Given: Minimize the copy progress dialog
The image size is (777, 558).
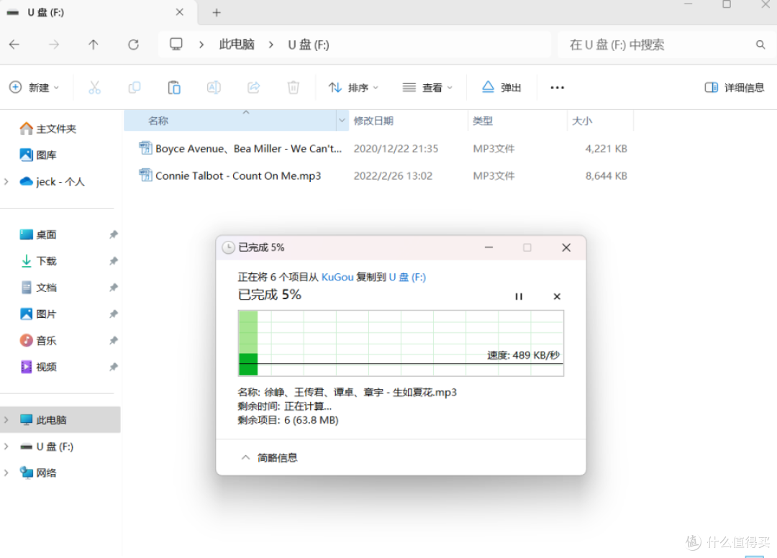Looking at the screenshot, I should click(489, 247).
